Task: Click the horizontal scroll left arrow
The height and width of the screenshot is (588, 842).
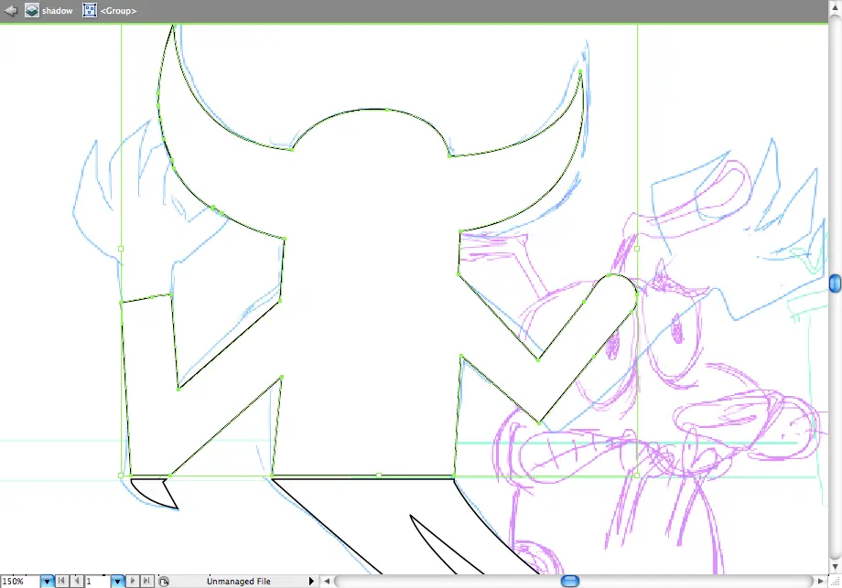Action: coord(327,581)
